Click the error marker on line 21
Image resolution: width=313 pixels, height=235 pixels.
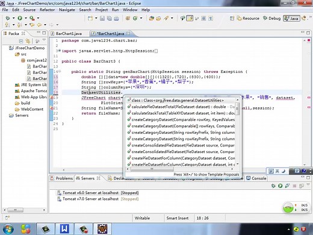(x=51, y=108)
